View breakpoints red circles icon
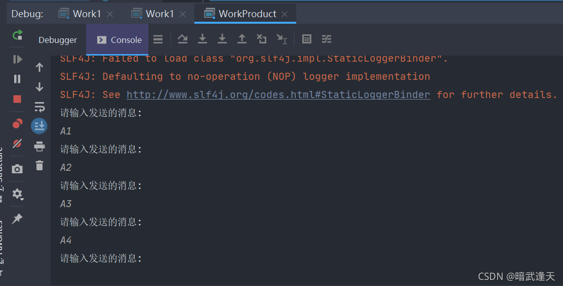 pyautogui.click(x=17, y=124)
